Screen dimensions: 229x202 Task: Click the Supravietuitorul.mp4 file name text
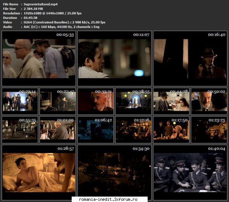41,4
